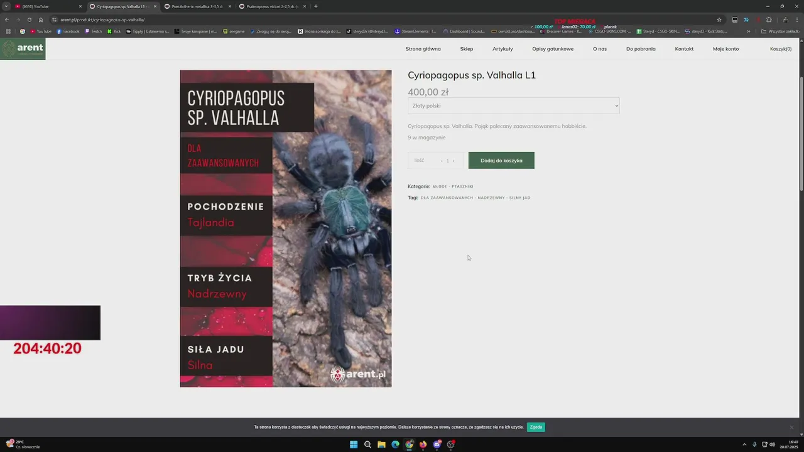Open the SILNY JAD tag link
Viewport: 804px width, 452px height.
point(519,198)
